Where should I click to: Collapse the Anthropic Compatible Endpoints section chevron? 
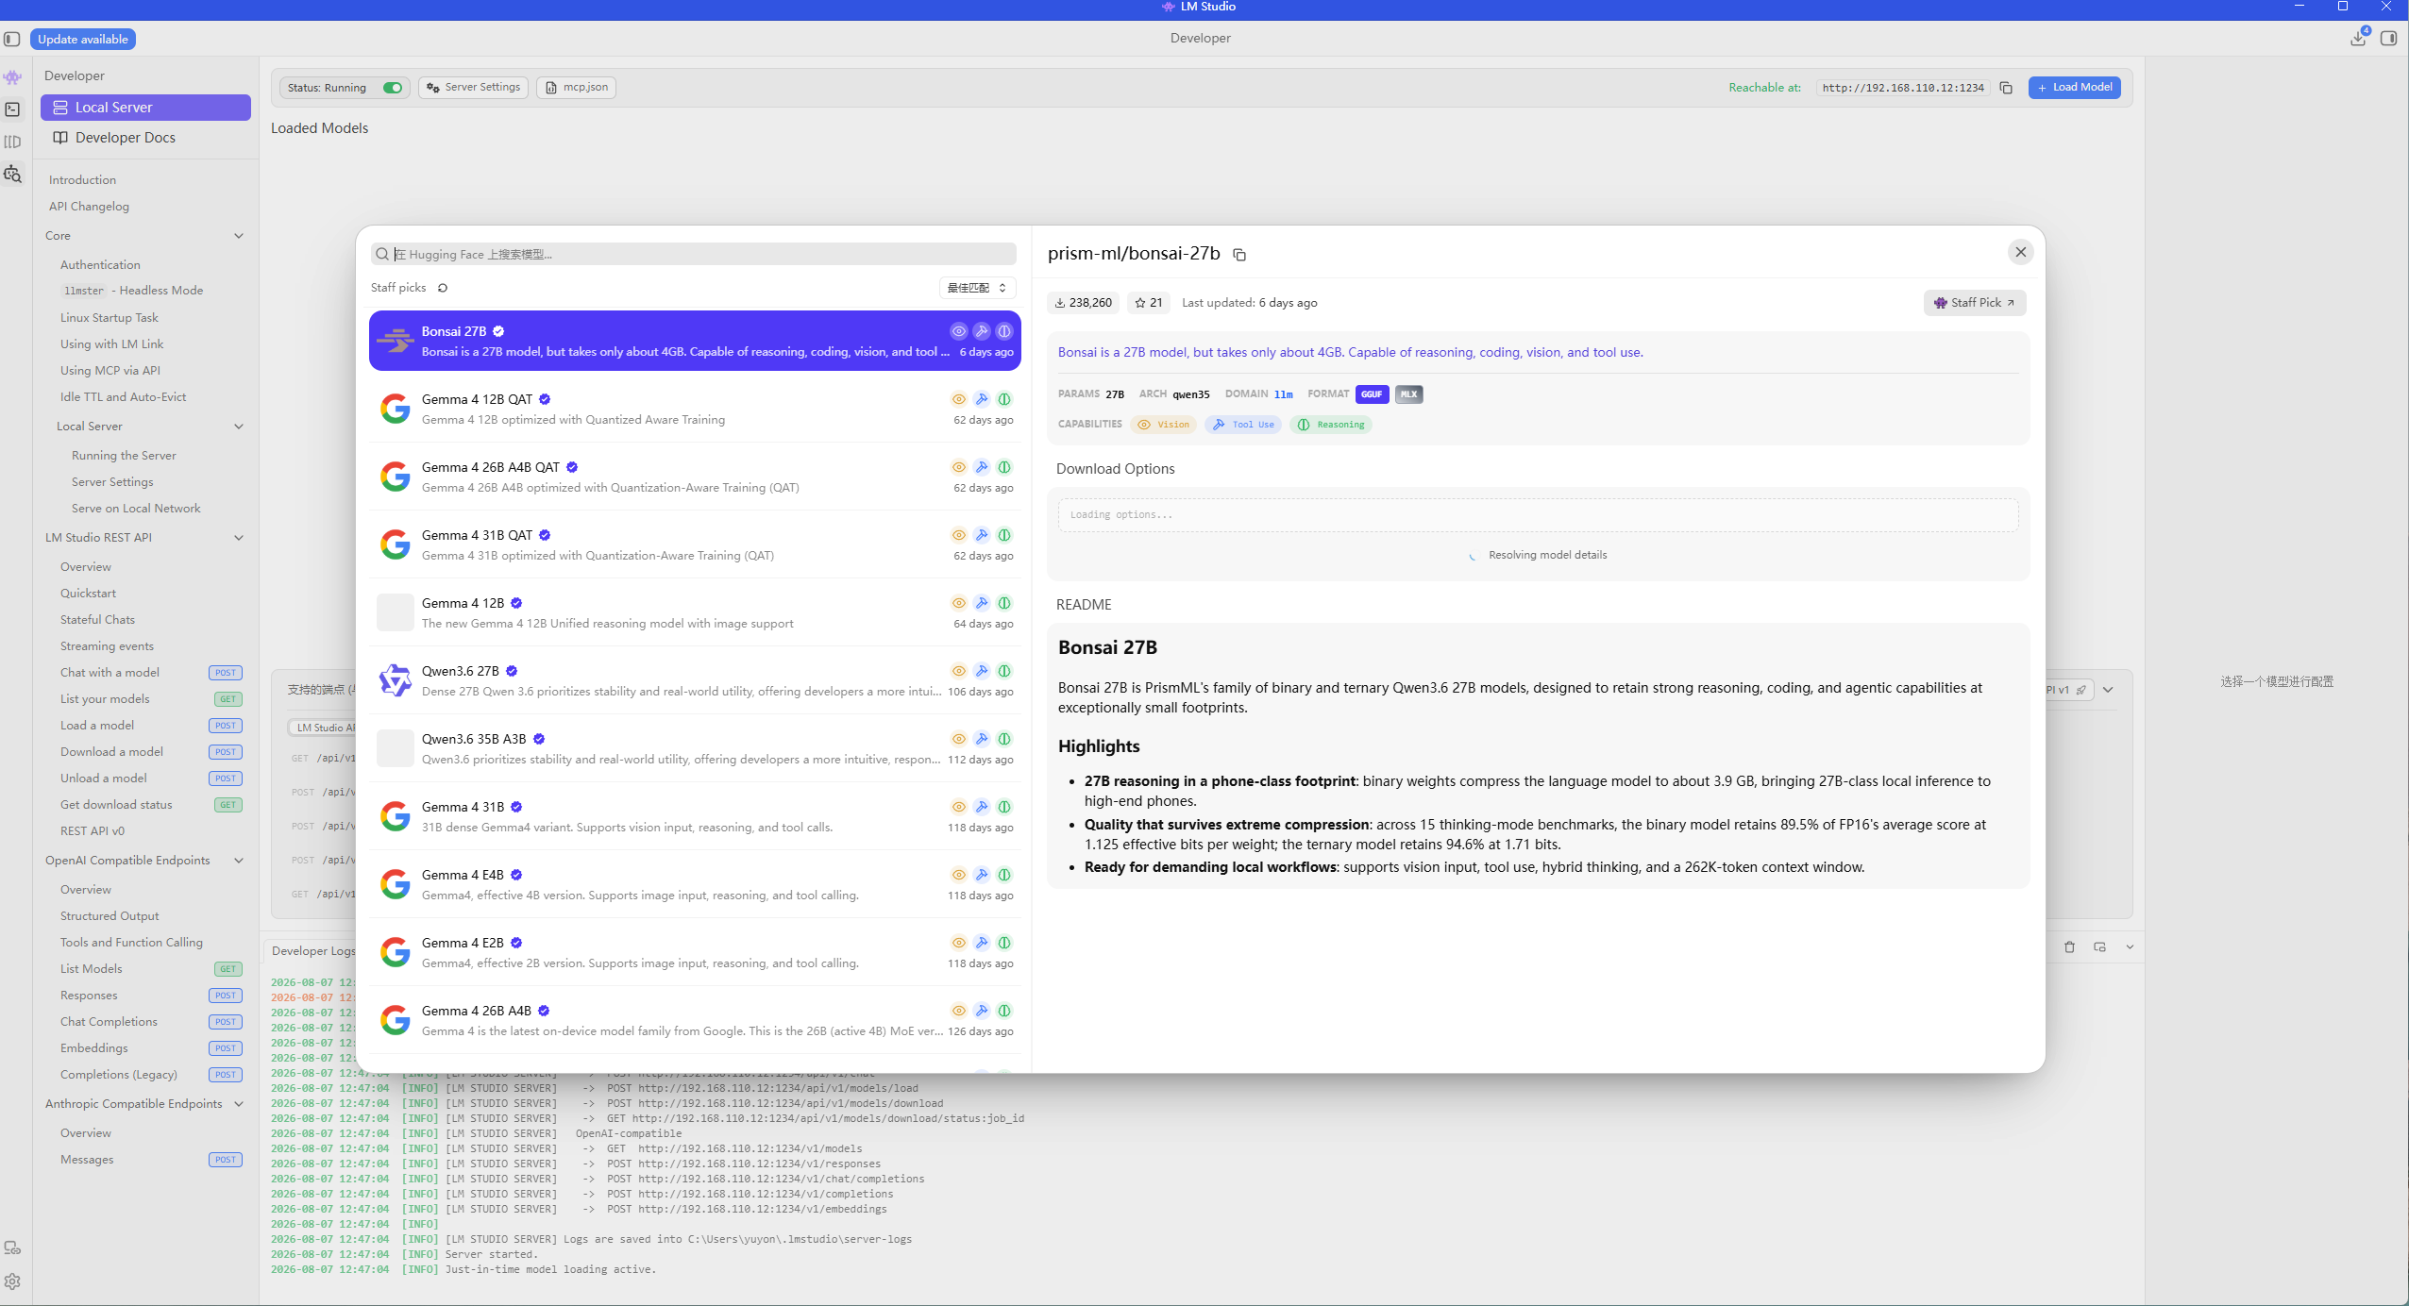coord(239,1104)
